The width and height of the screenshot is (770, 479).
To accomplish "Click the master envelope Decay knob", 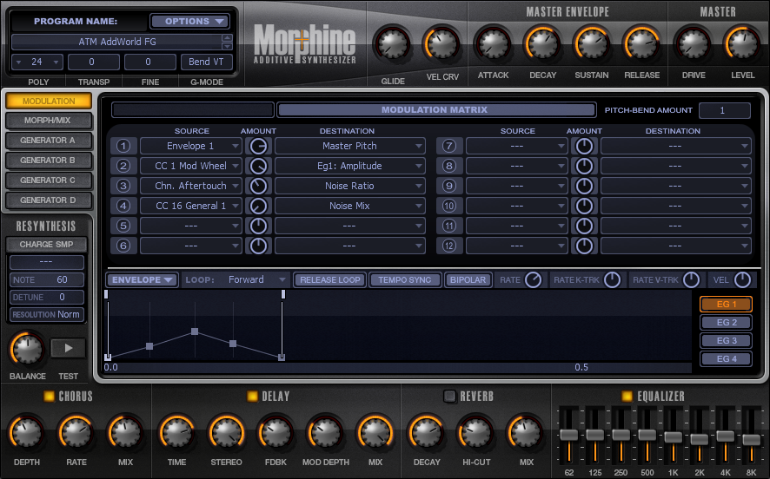I will pyautogui.click(x=542, y=44).
